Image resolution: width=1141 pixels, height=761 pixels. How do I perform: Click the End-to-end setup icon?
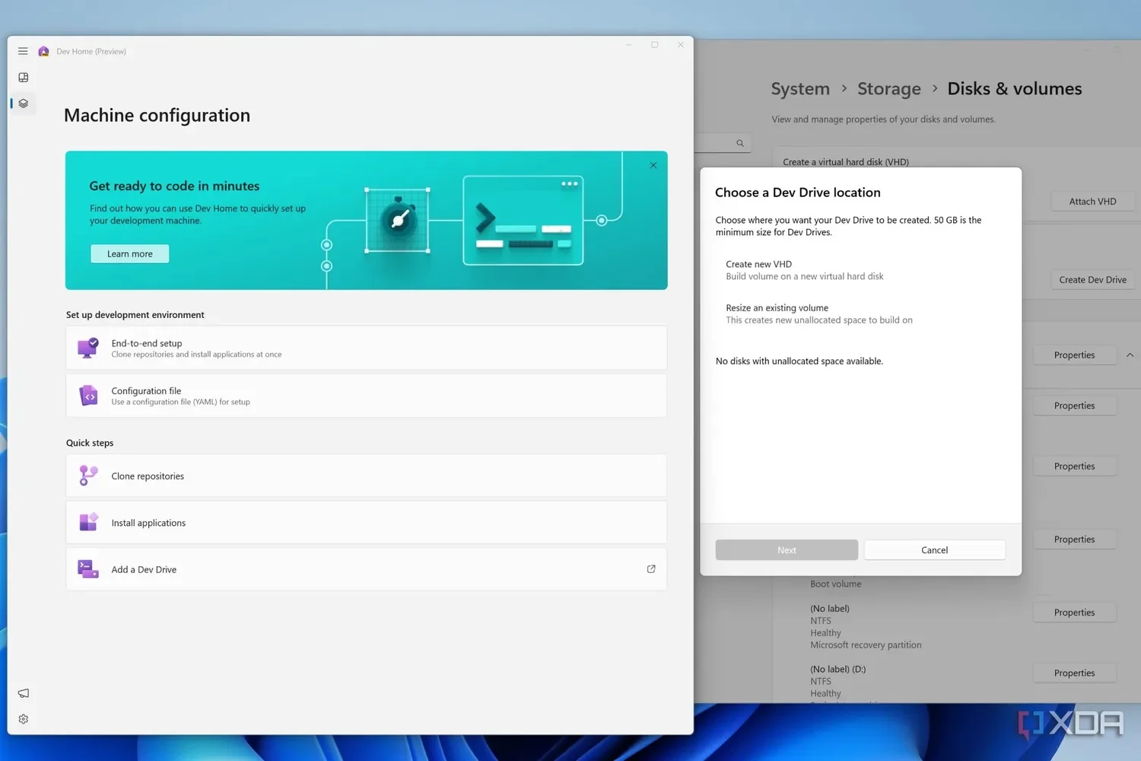(88, 348)
